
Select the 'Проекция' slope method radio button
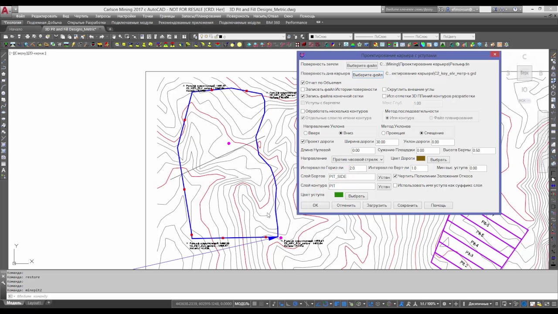384,133
